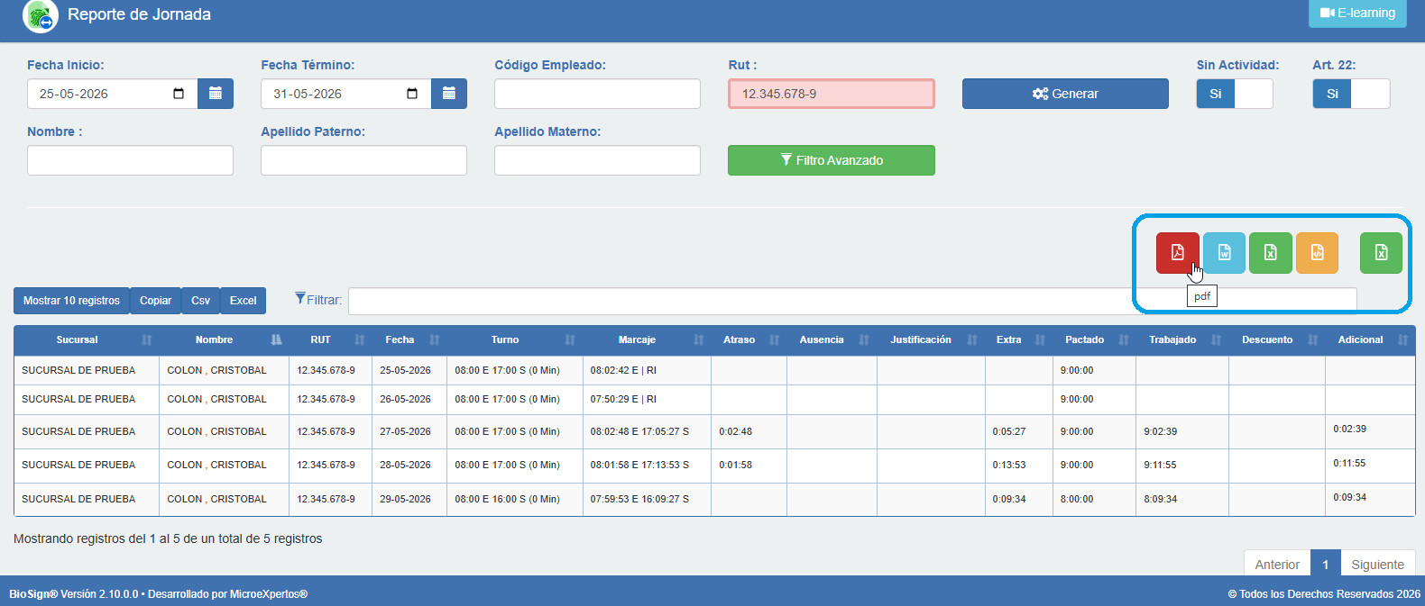Open the E-learning video link
The image size is (1425, 606).
[x=1357, y=14]
